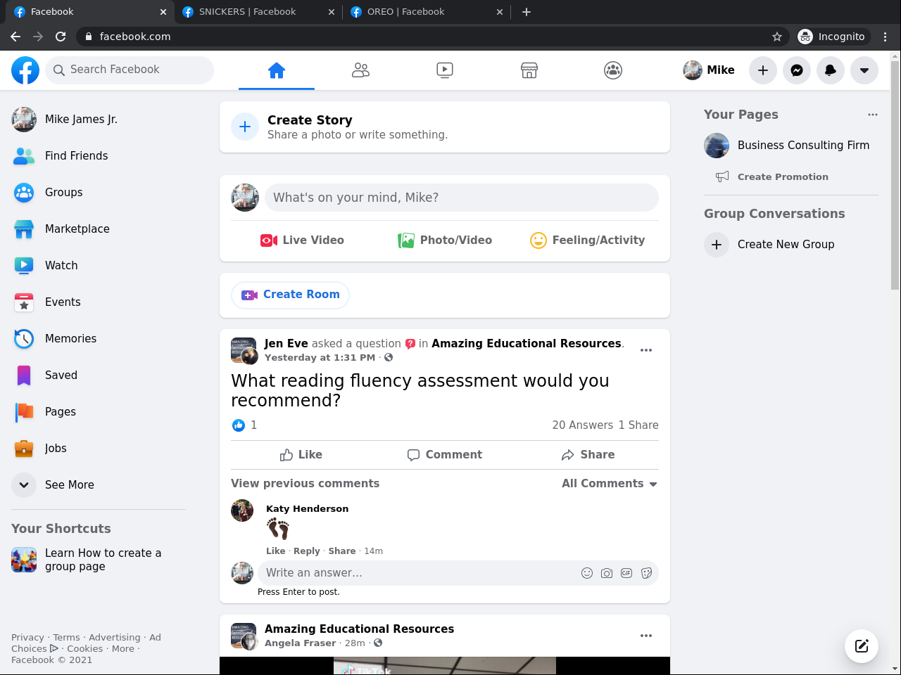Viewport: 901px width, 675px height.
Task: Click Create Promotion megaphone link
Action: point(772,177)
